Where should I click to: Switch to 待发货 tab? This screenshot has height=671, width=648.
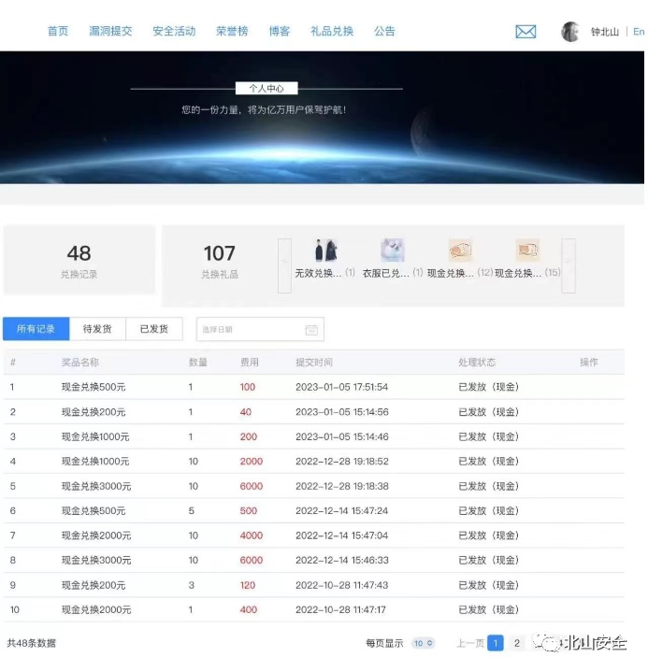(97, 329)
